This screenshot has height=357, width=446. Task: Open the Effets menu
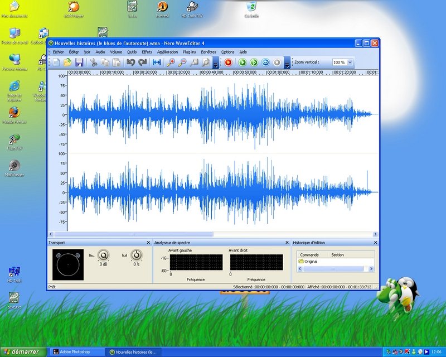pyautogui.click(x=147, y=52)
